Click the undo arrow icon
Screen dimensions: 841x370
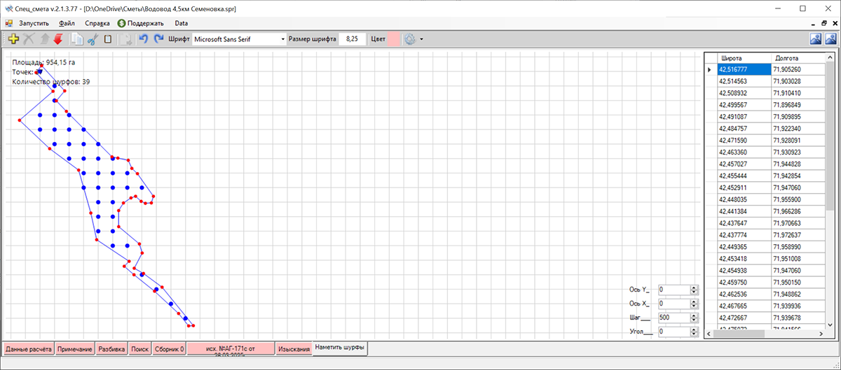pyautogui.click(x=143, y=39)
